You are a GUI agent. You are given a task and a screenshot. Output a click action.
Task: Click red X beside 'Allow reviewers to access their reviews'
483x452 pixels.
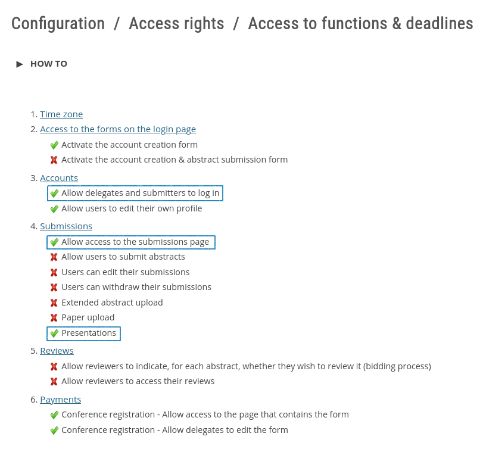click(54, 382)
